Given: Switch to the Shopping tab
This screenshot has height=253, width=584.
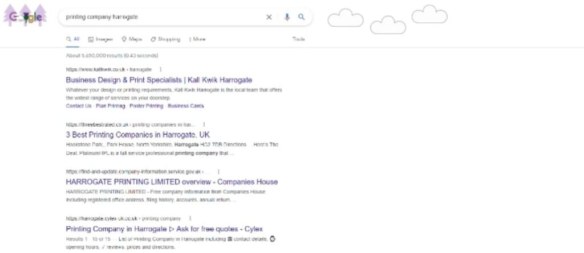Looking at the screenshot, I should 165,39.
